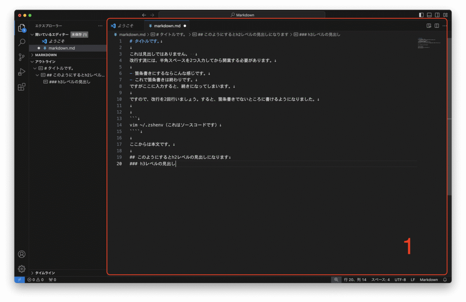Open the Extensions view icon
Screen dimensions: 466x302
(x=22, y=87)
